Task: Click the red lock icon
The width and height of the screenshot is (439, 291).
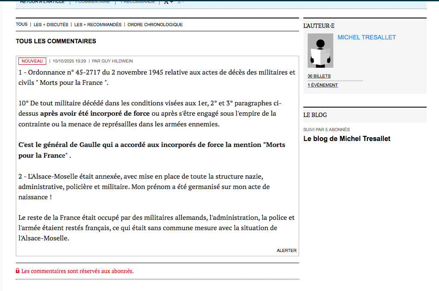Action: [x=18, y=271]
